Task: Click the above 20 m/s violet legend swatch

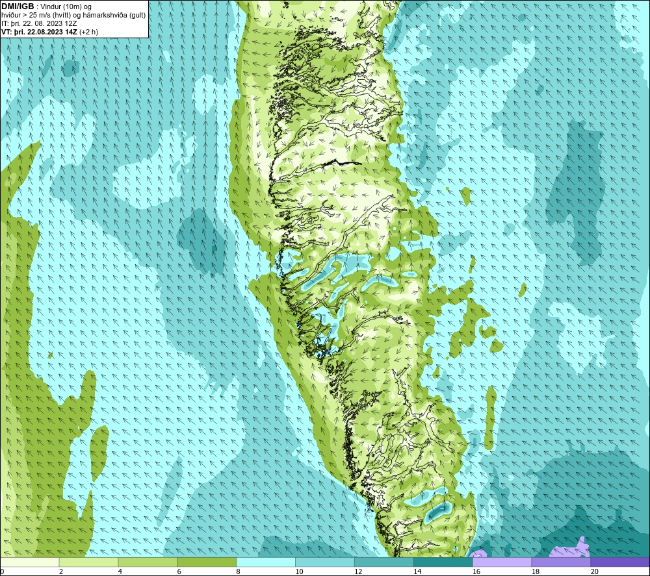Action: point(619,562)
